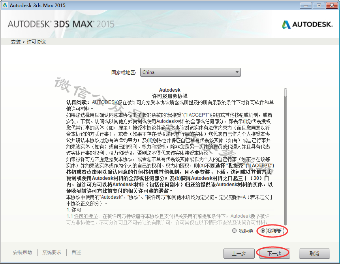The image size is (340, 277).
Task: Click the 1. 许可 section heading
Action: tap(74, 210)
